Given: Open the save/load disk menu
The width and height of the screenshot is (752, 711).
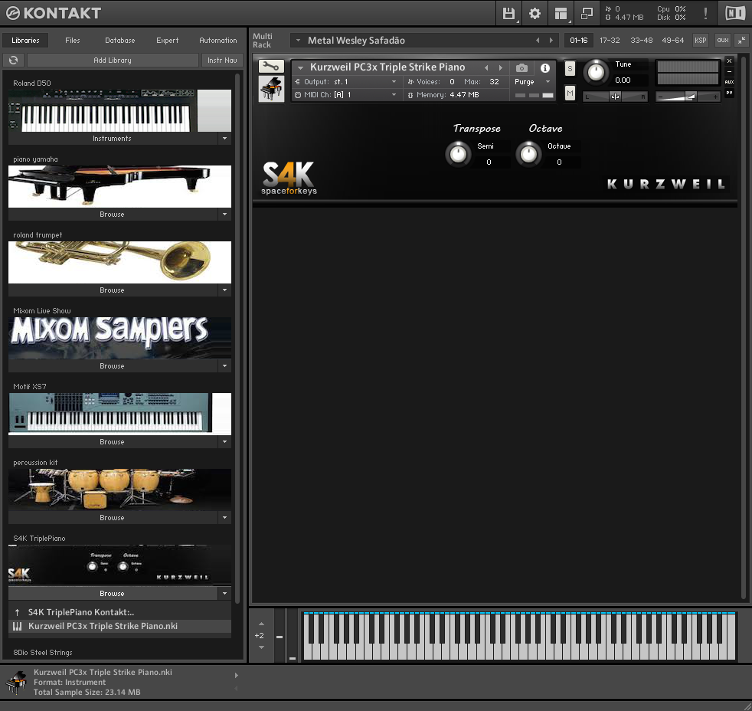Looking at the screenshot, I should click(x=508, y=14).
